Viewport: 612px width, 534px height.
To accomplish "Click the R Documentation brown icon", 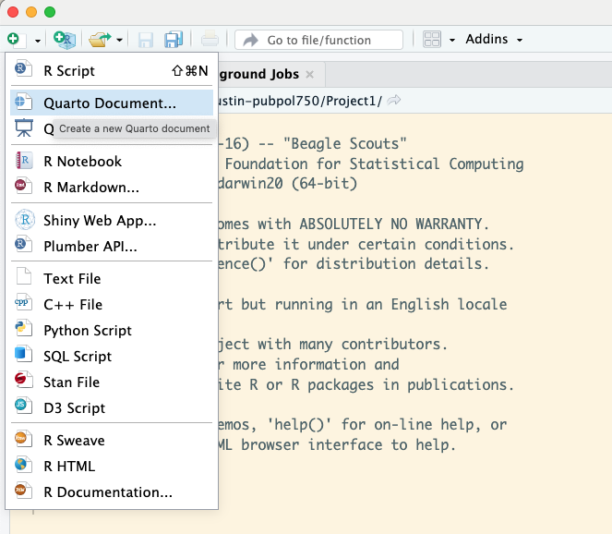I will pos(23,490).
